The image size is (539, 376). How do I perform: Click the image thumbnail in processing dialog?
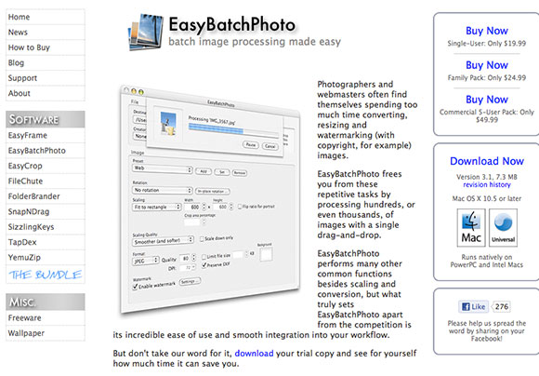point(168,124)
